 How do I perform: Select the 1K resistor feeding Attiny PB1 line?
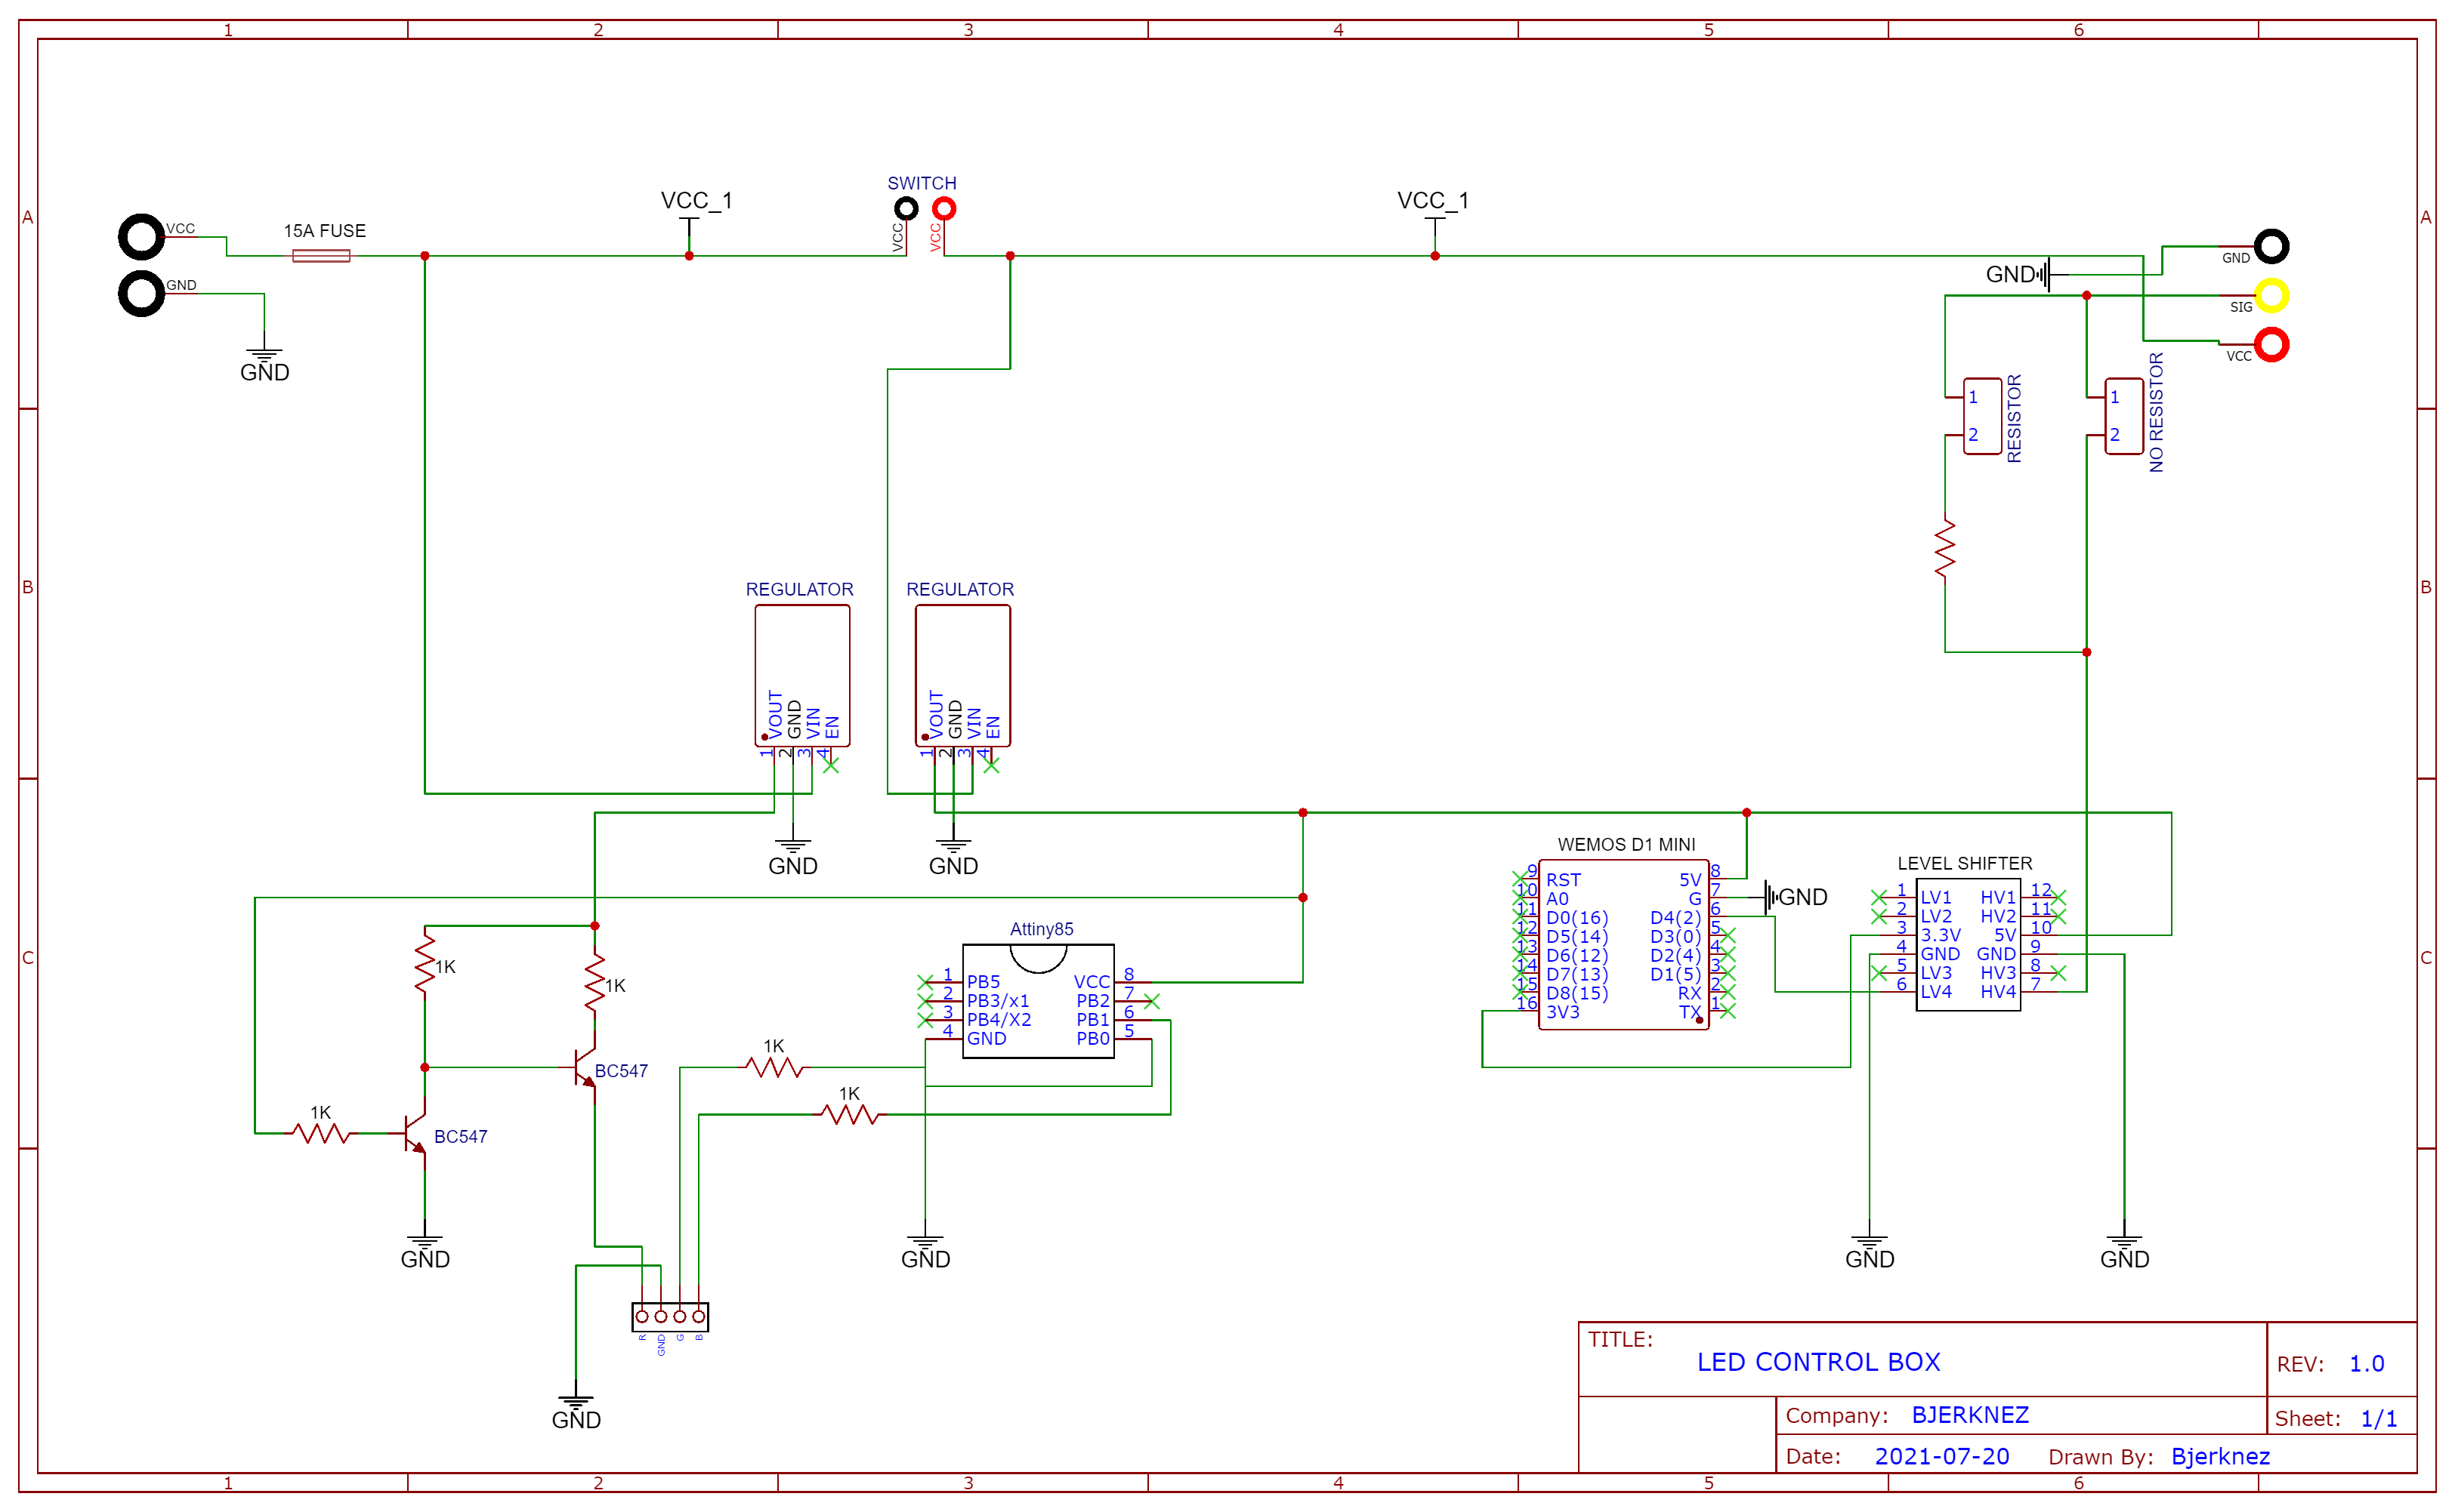coord(851,1114)
